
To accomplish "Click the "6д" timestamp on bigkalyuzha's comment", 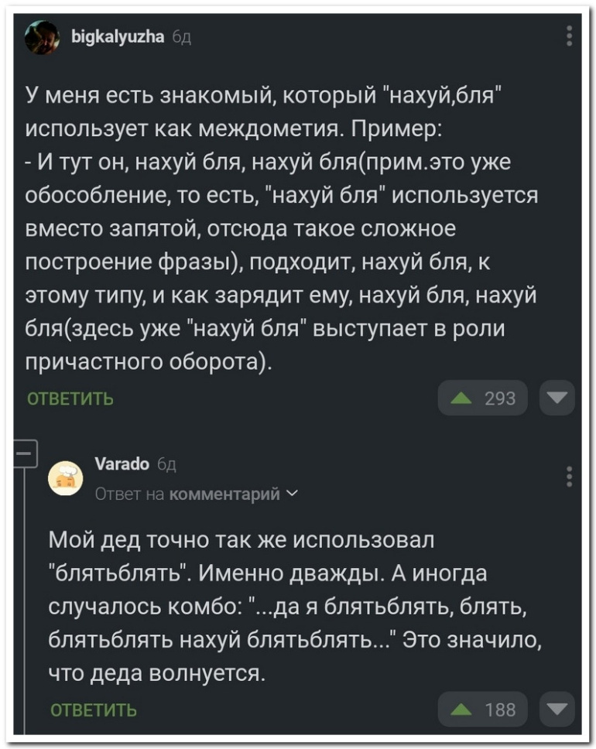I will coord(178,34).
